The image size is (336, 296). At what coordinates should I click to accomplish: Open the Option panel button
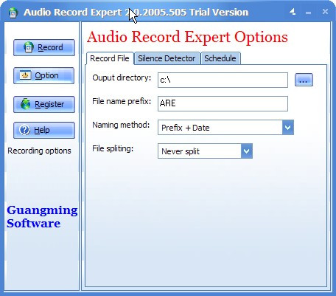click(x=43, y=75)
